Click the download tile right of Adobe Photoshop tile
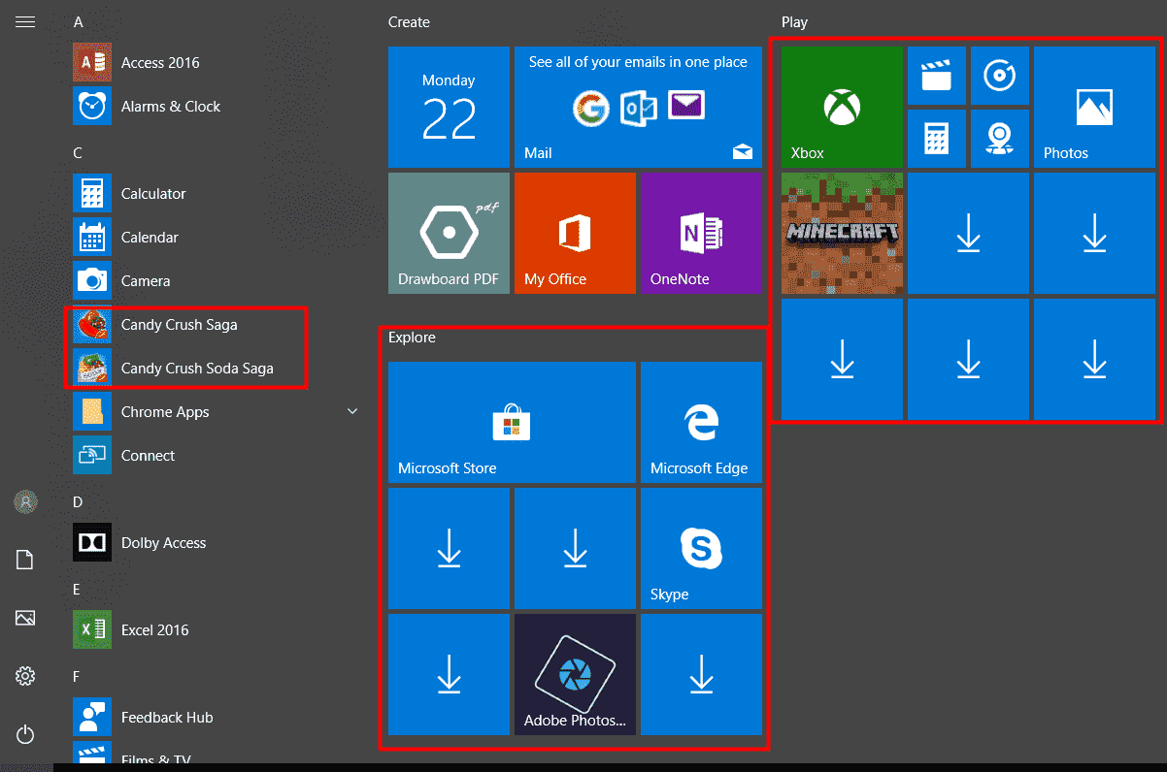 (701, 674)
